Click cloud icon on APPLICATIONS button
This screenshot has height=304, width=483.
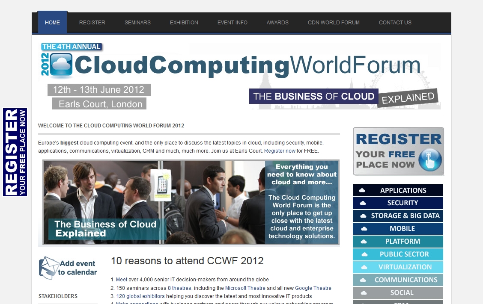362,190
